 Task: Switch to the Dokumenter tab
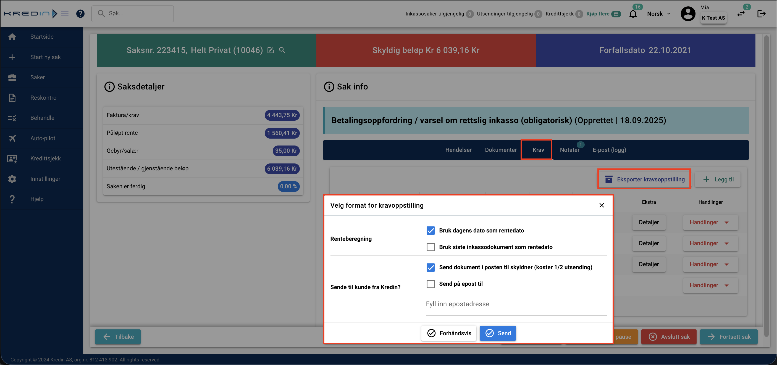(500, 150)
